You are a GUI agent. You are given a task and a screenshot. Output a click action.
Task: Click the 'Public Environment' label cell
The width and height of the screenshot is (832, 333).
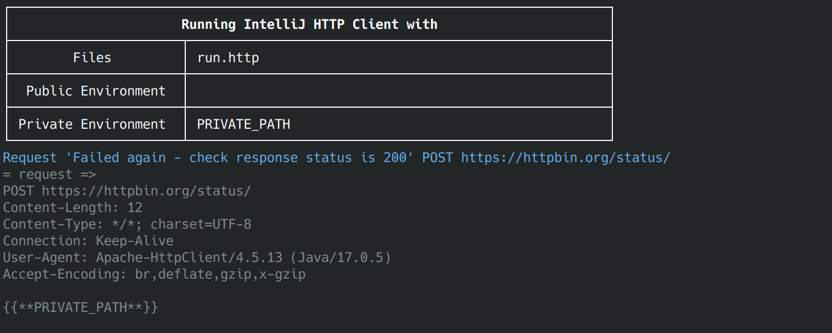pos(96,91)
